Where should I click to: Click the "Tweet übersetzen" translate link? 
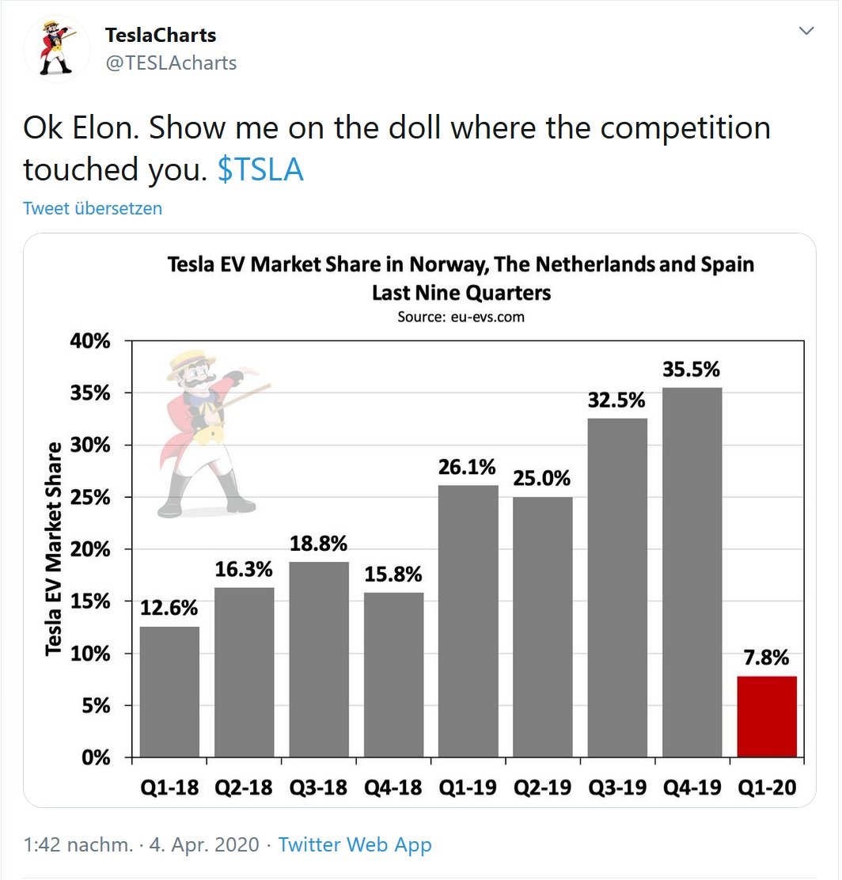[x=93, y=208]
